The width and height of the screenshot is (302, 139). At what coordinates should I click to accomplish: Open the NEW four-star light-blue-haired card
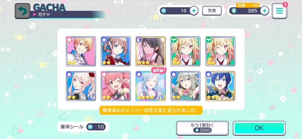[x=150, y=86]
